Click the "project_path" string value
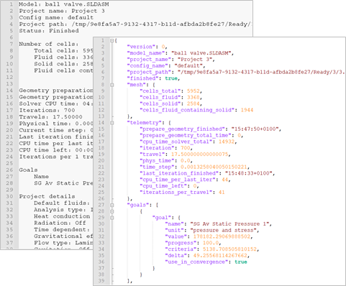The height and width of the screenshot is (286, 346). [x=261, y=72]
